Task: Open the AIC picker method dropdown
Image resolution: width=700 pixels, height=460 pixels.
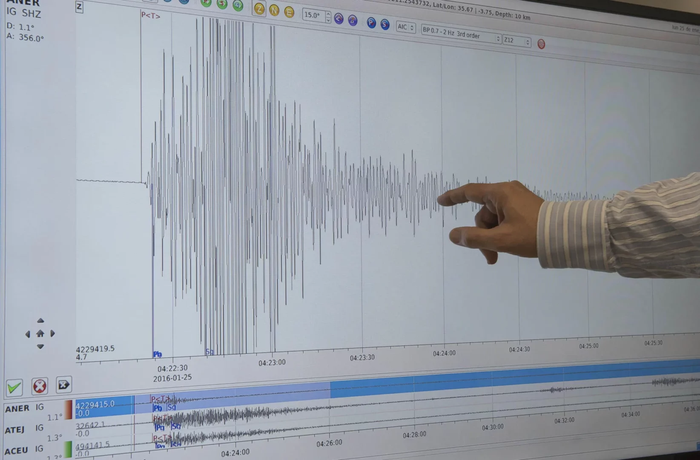Action: 405,27
